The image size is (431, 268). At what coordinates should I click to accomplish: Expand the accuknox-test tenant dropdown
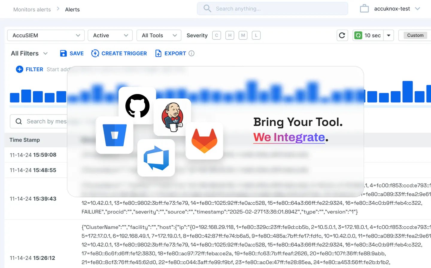coord(418,9)
